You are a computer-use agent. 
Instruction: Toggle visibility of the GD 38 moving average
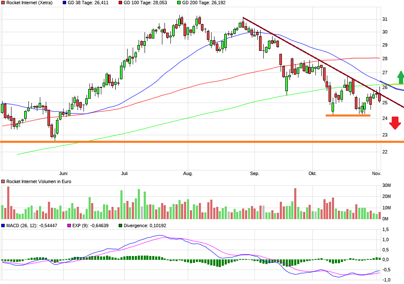(64, 3)
